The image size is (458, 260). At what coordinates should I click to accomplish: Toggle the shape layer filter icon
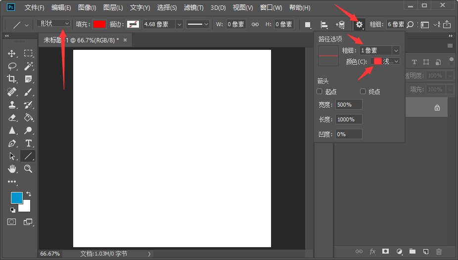click(x=426, y=62)
